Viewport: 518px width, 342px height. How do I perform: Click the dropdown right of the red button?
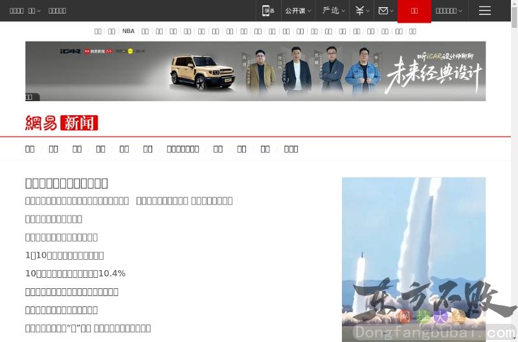449,10
